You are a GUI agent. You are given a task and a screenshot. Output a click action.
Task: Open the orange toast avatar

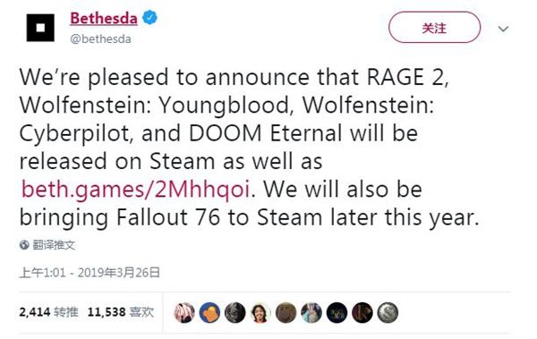click(x=209, y=313)
